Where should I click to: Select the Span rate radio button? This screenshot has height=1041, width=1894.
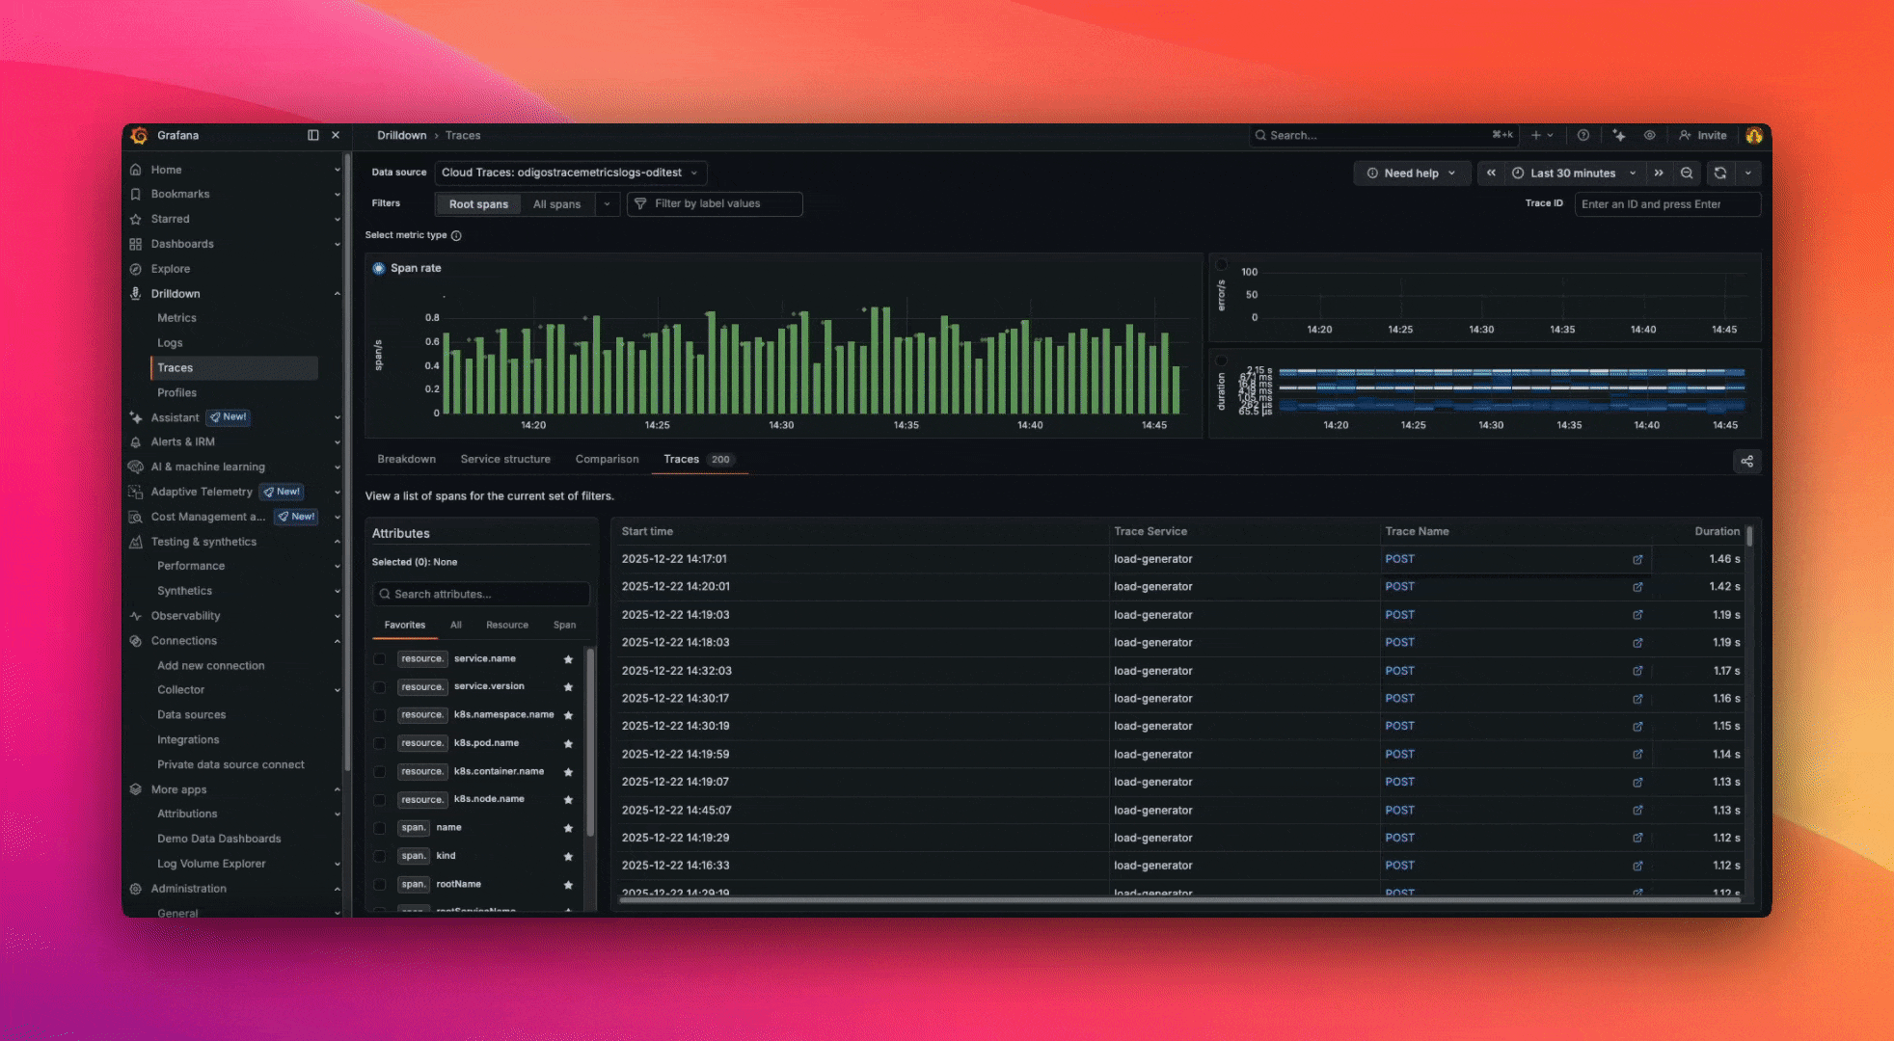point(379,269)
